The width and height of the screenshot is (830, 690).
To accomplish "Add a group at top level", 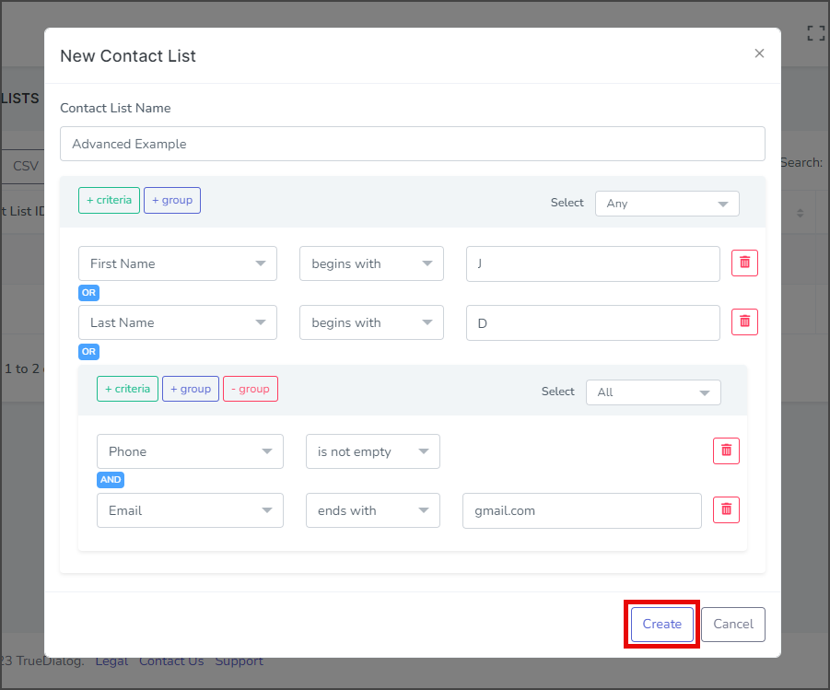I will tap(172, 200).
